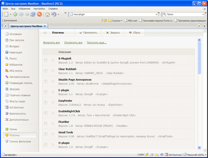The width and height of the screenshot is (208, 158).
Task: Open the Настройки menu
Action: point(39,9)
